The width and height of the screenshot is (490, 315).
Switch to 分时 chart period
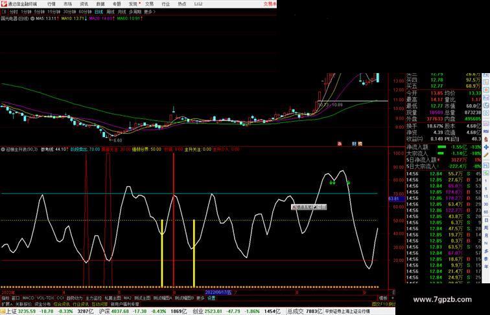(14, 12)
